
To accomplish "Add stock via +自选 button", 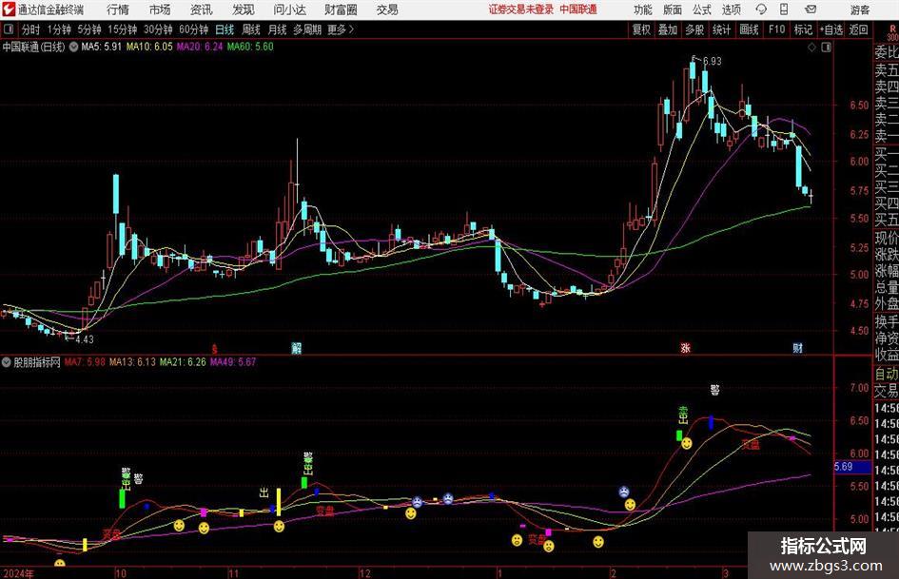I will (831, 29).
